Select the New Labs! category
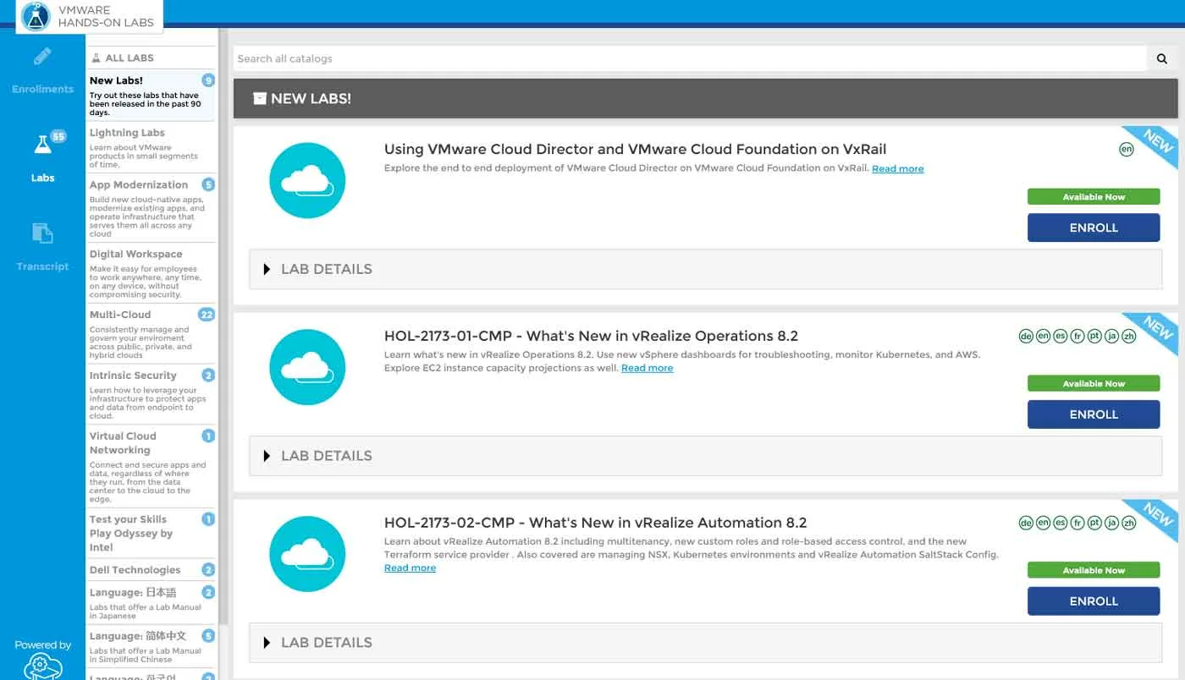The height and width of the screenshot is (680, 1185). [151, 96]
